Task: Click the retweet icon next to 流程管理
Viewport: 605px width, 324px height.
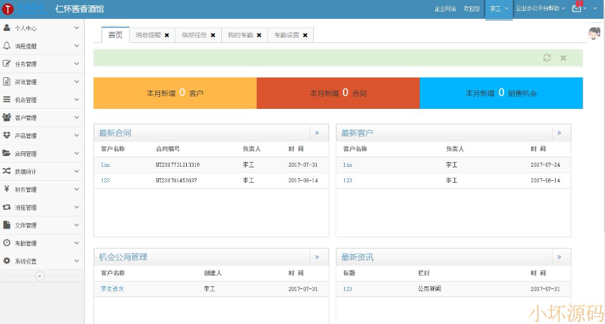Action: (7, 207)
